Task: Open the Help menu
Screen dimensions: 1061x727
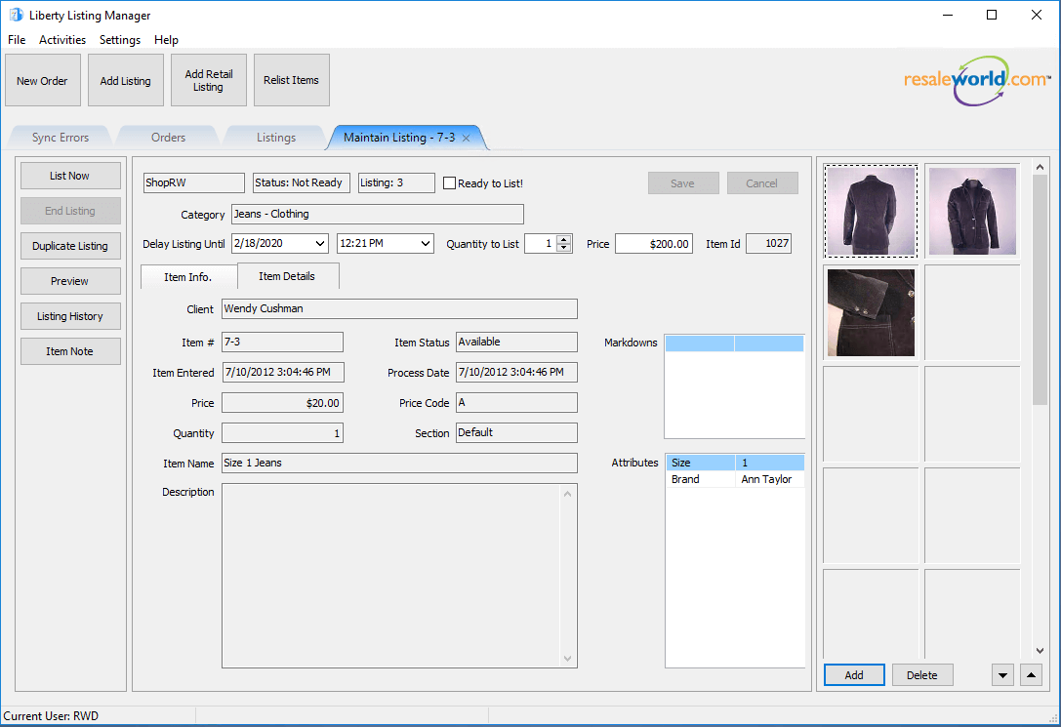Action: pyautogui.click(x=166, y=40)
